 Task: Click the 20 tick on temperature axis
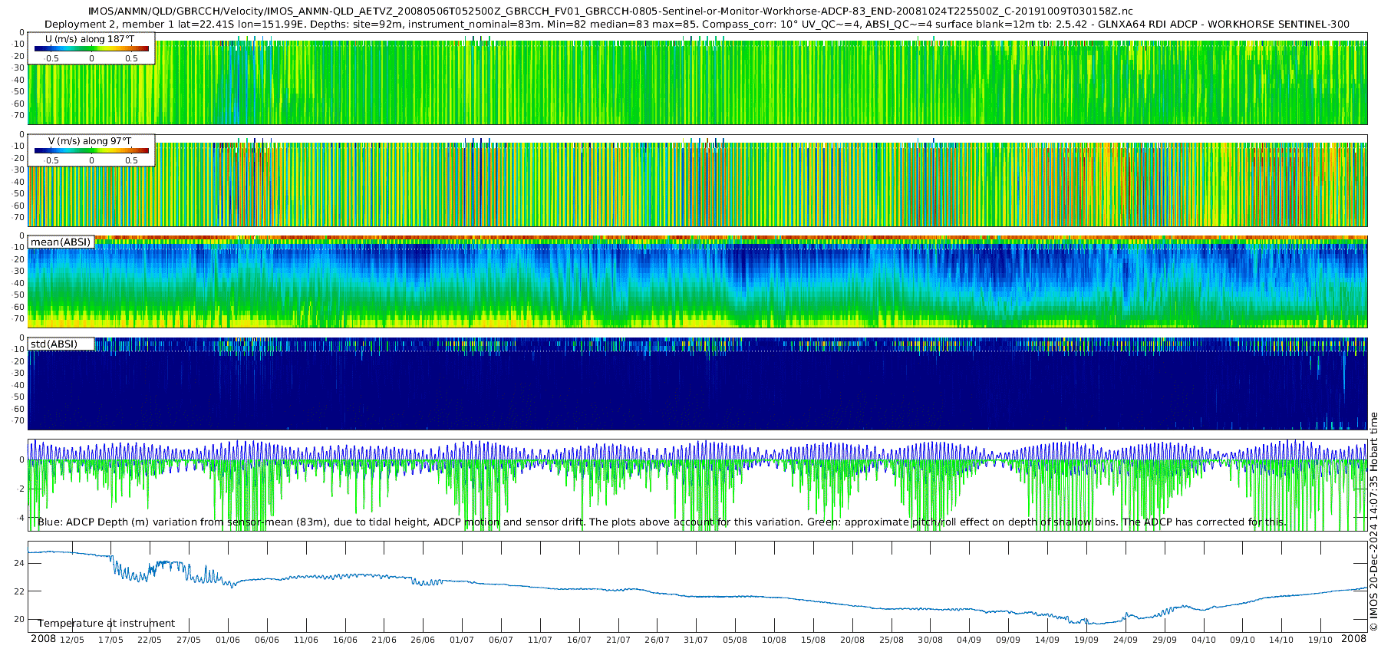point(19,619)
